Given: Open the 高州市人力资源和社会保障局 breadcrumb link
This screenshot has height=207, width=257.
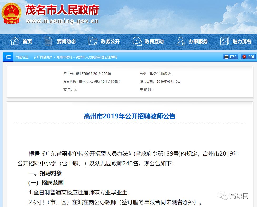Looking at the screenshot, I should point(96,57).
